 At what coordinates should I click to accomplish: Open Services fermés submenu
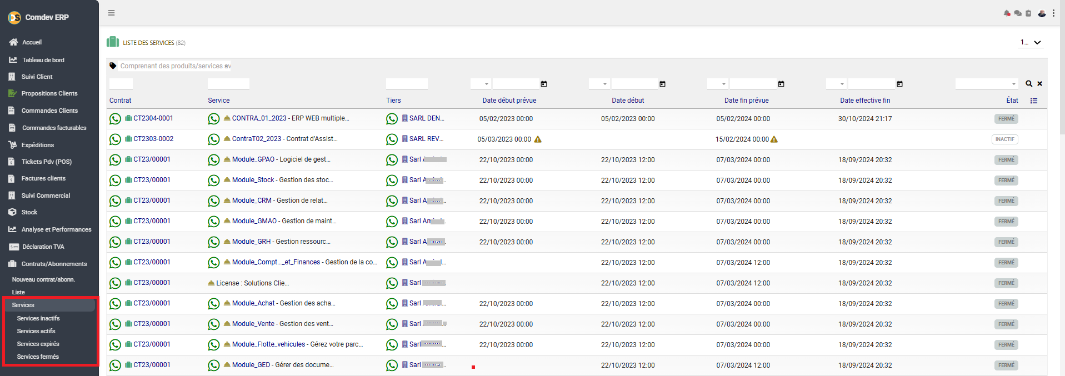coord(38,357)
